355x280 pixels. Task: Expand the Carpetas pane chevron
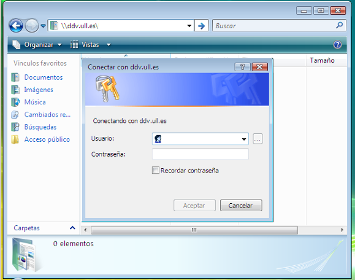(x=72, y=228)
